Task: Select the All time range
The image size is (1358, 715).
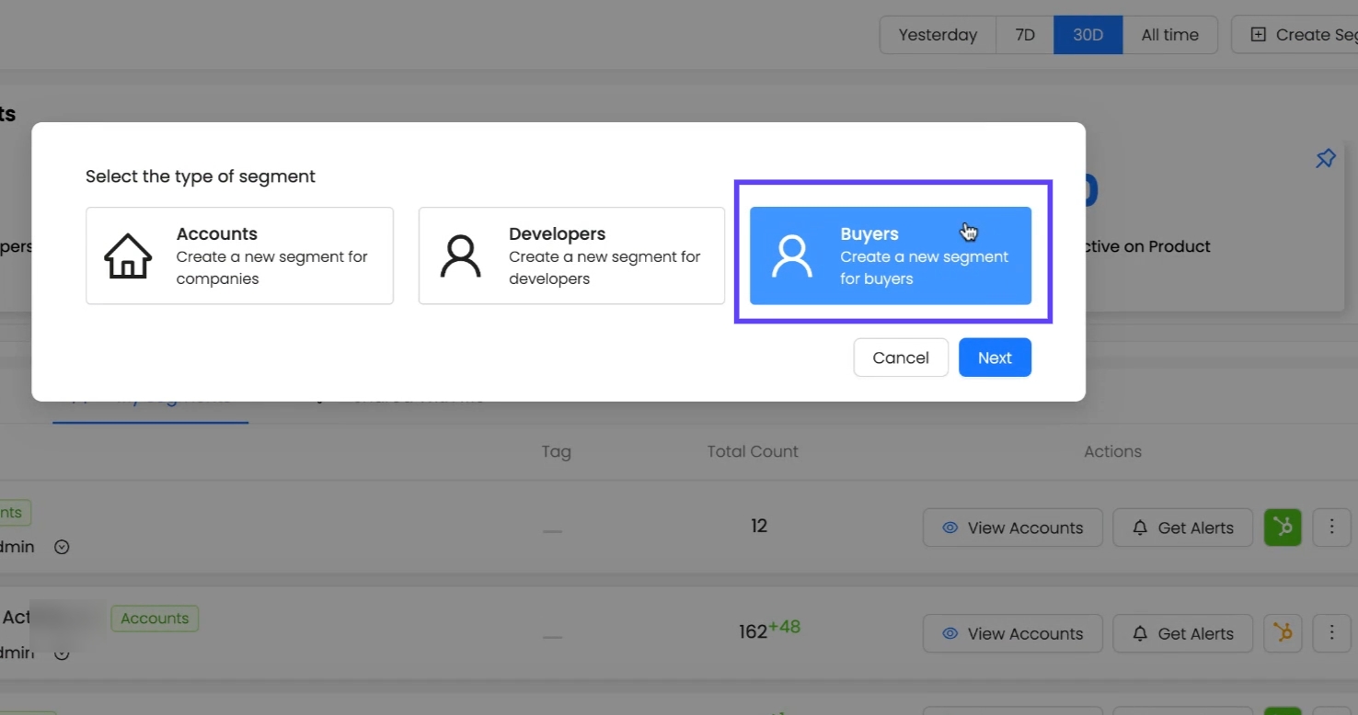Action: point(1169,35)
